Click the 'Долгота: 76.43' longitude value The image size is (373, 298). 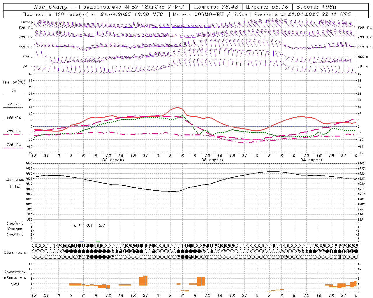point(216,7)
